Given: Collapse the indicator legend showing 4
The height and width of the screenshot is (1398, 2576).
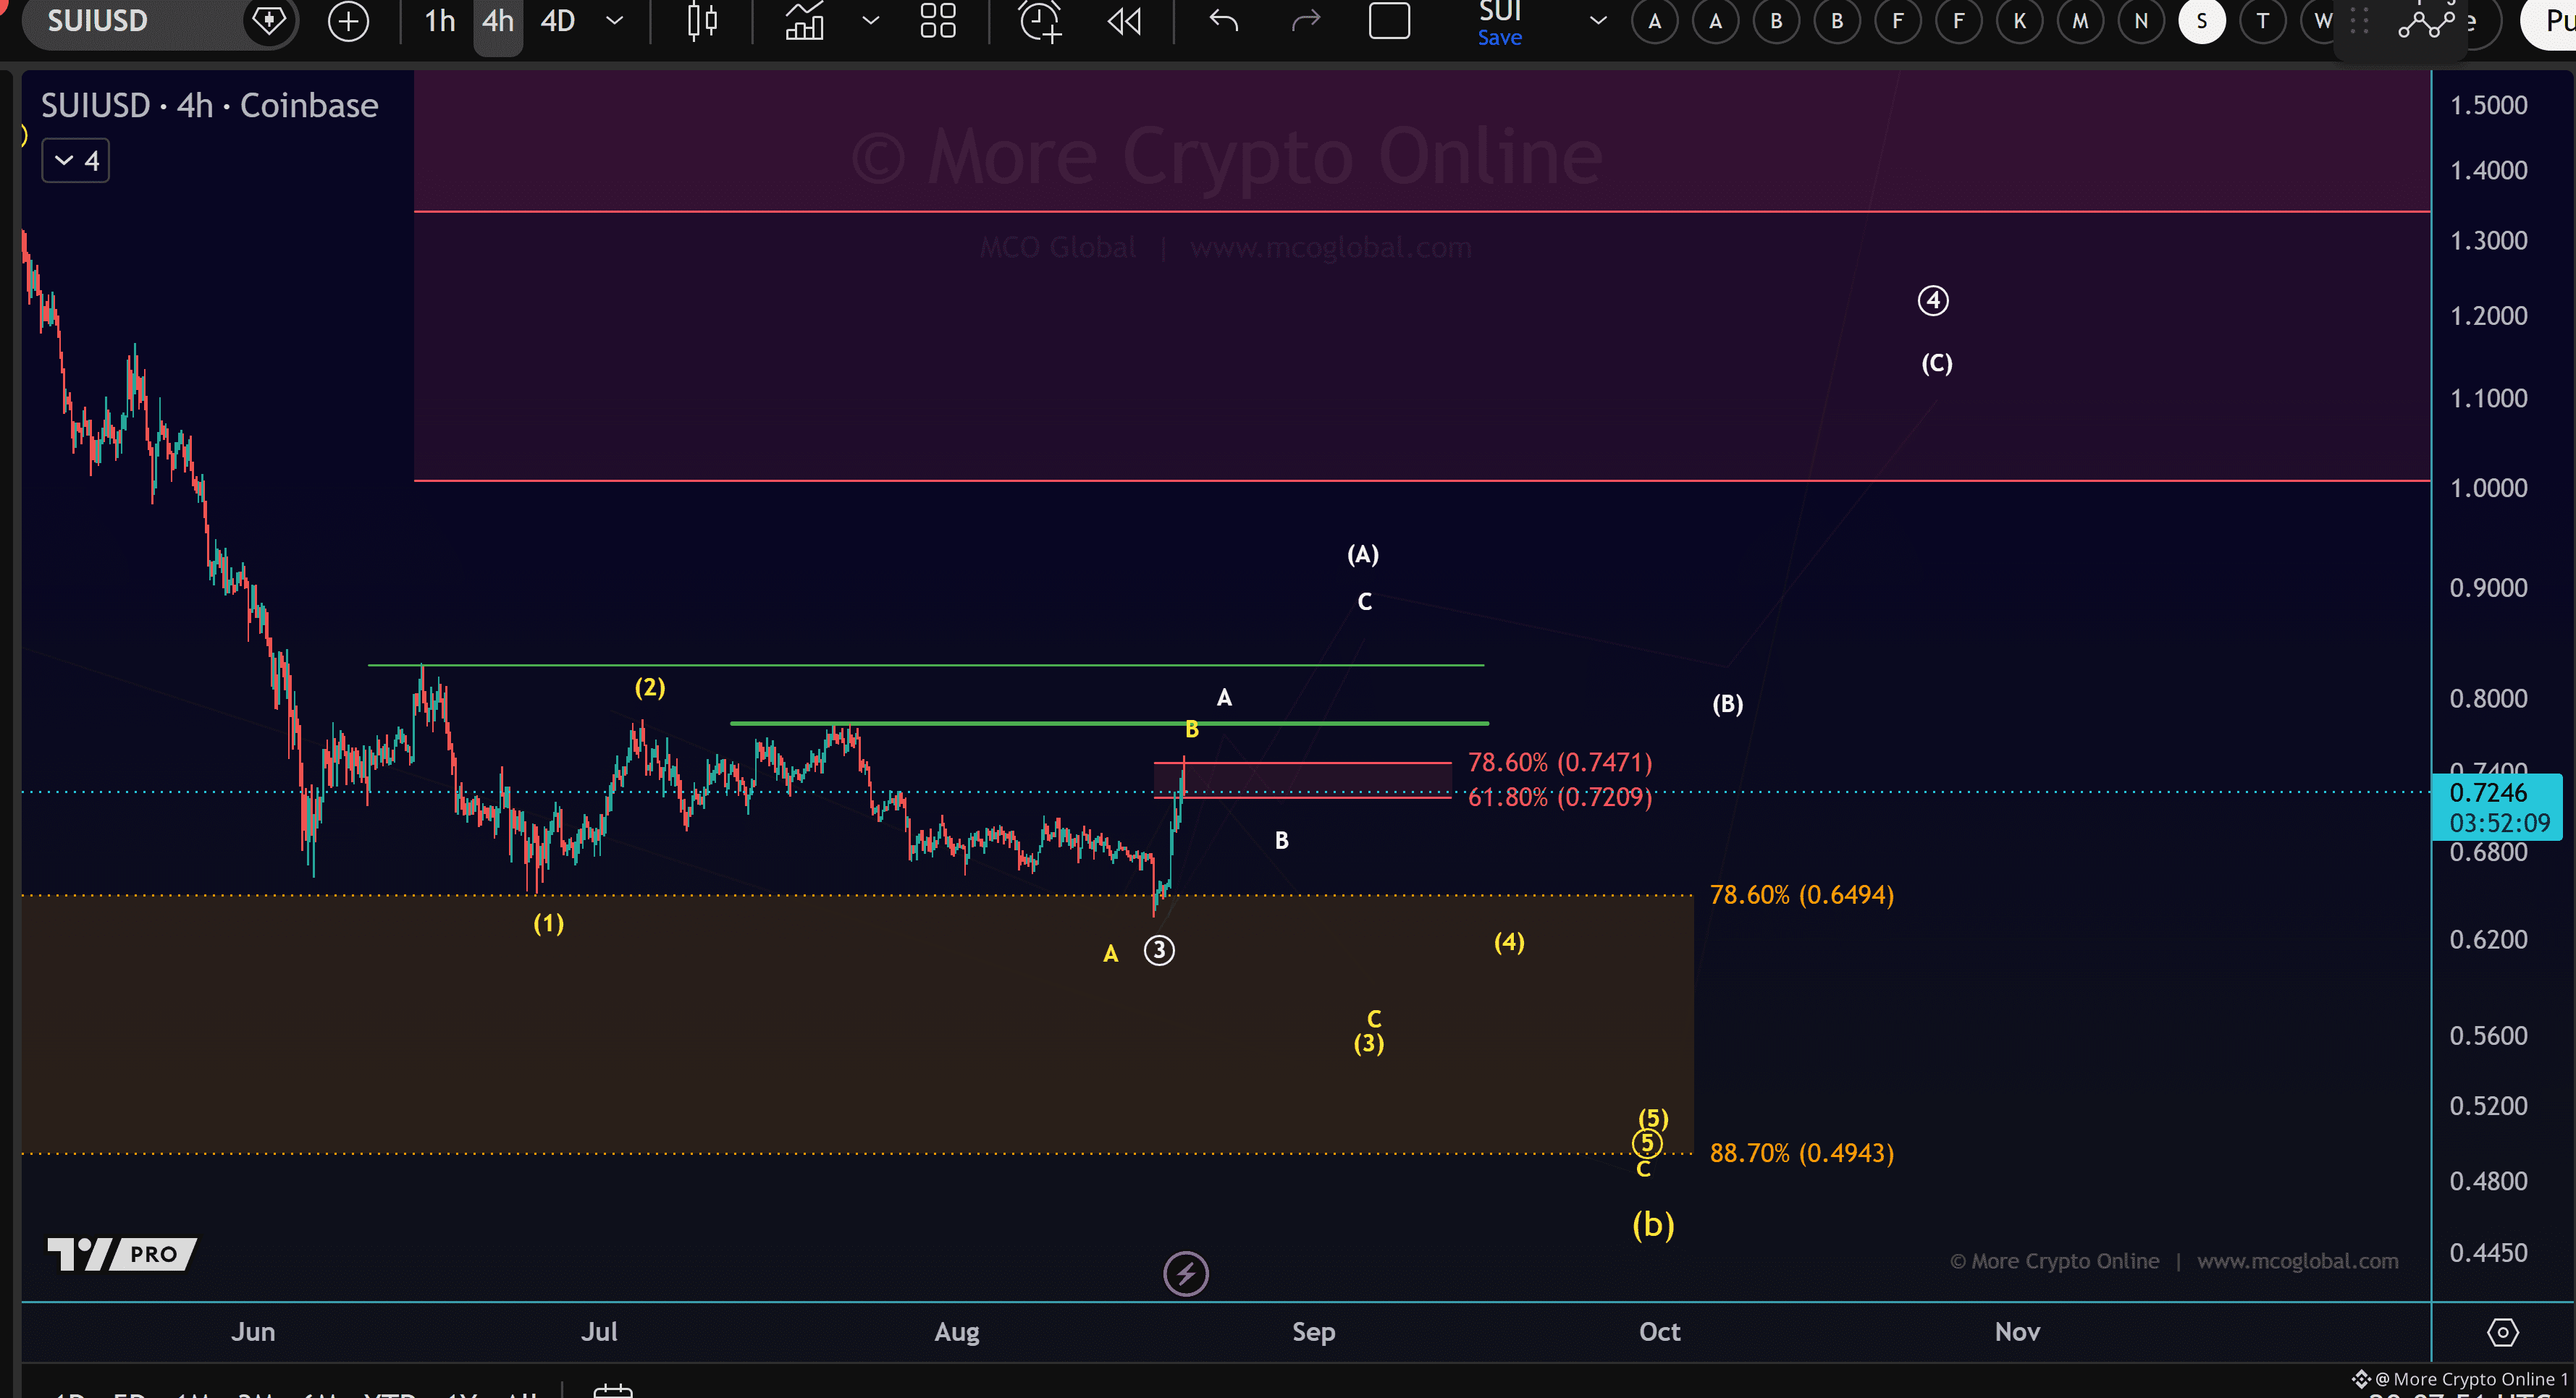Looking at the screenshot, I should click(x=76, y=161).
